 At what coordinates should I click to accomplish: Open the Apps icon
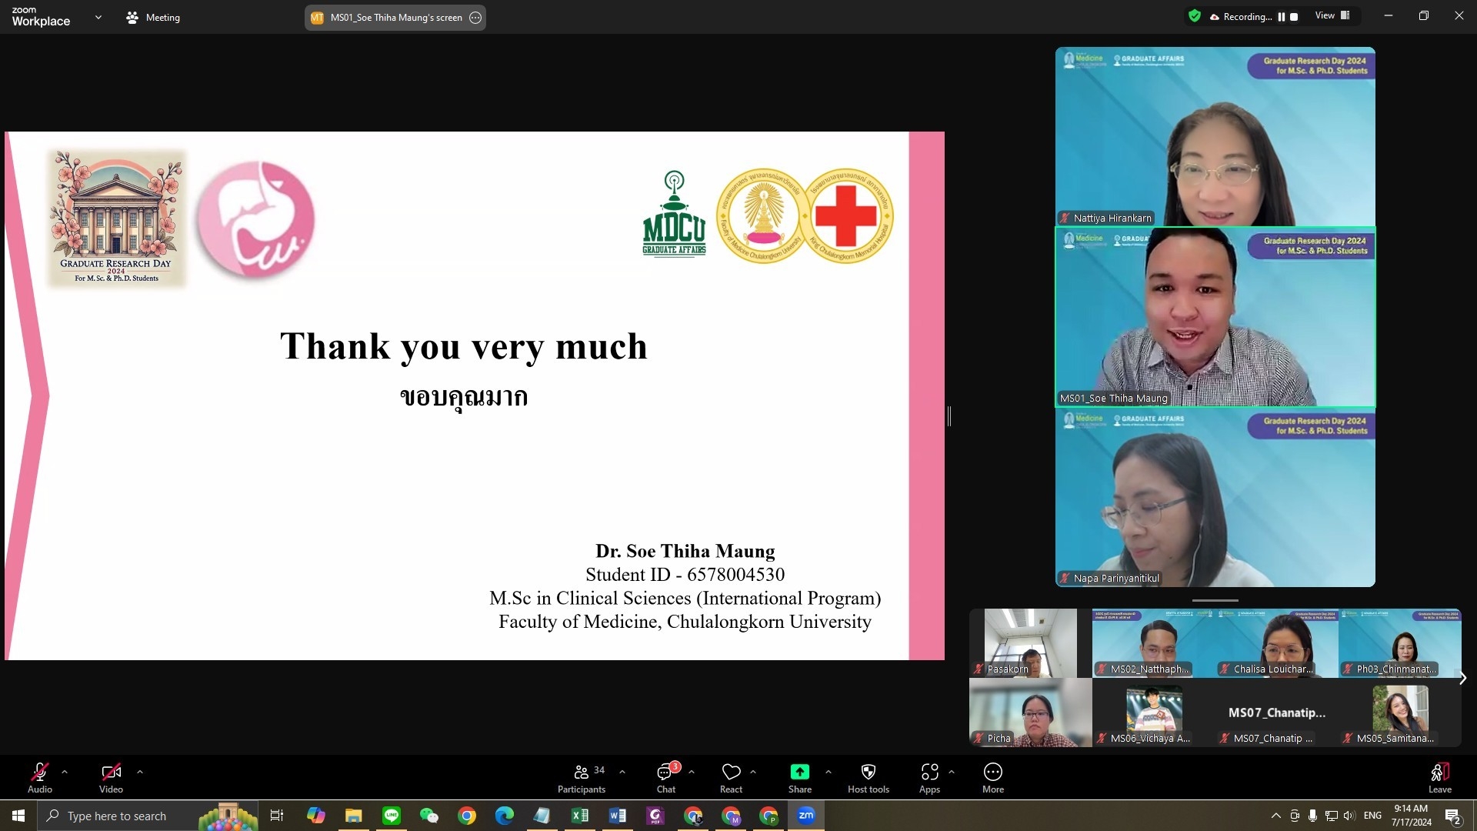(x=929, y=773)
